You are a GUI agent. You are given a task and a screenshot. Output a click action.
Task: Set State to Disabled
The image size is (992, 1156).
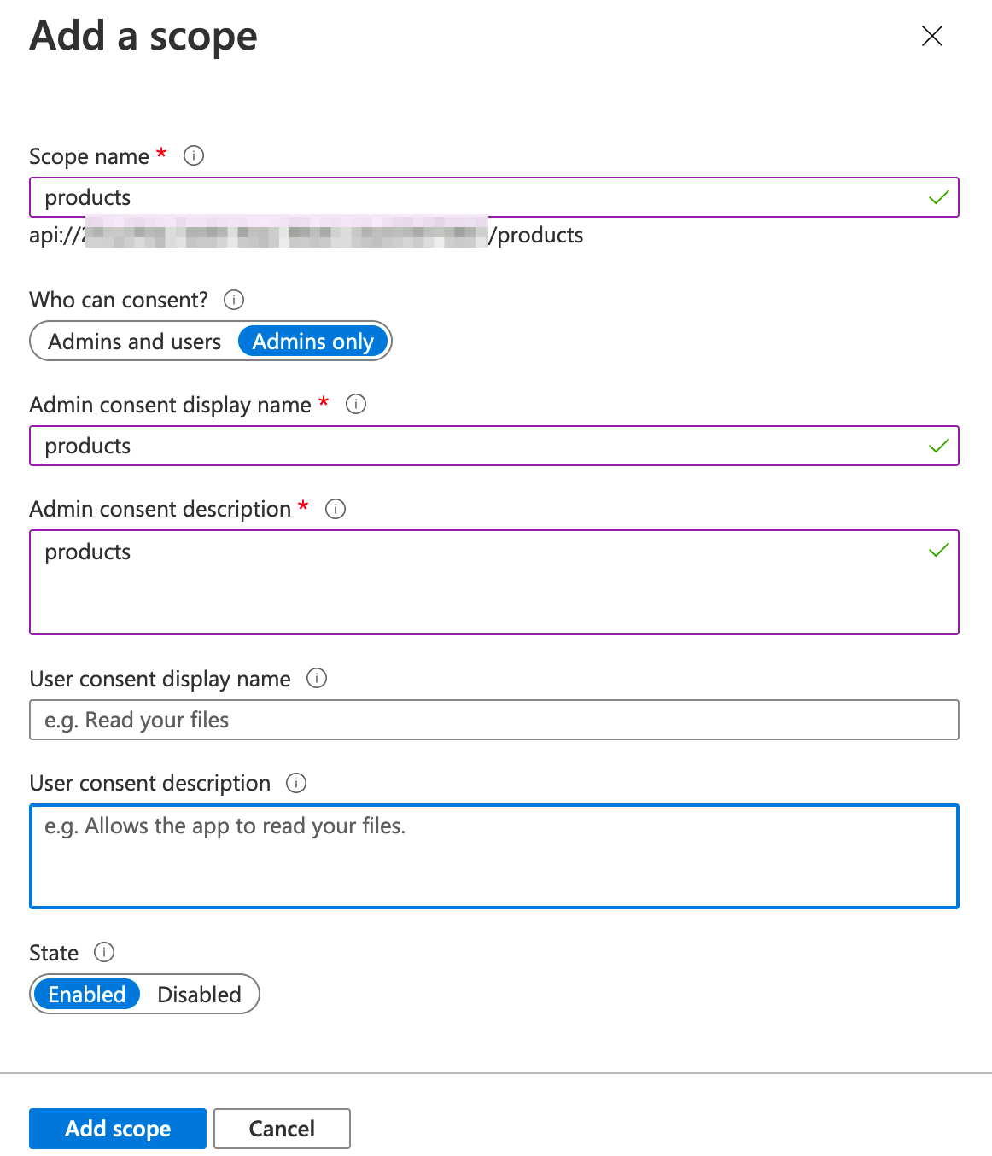click(x=200, y=995)
